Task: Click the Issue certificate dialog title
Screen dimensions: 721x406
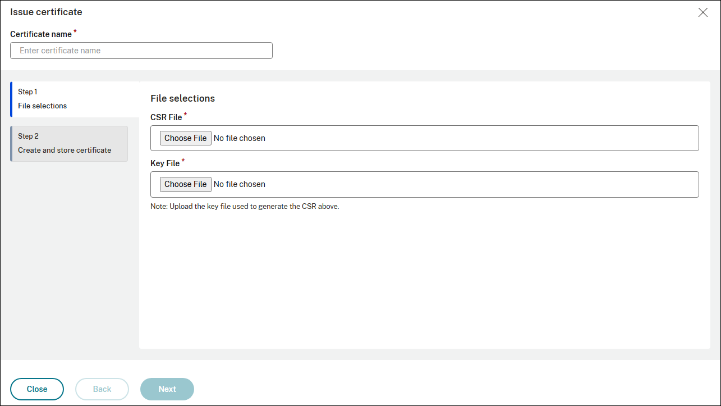Action: click(x=46, y=12)
